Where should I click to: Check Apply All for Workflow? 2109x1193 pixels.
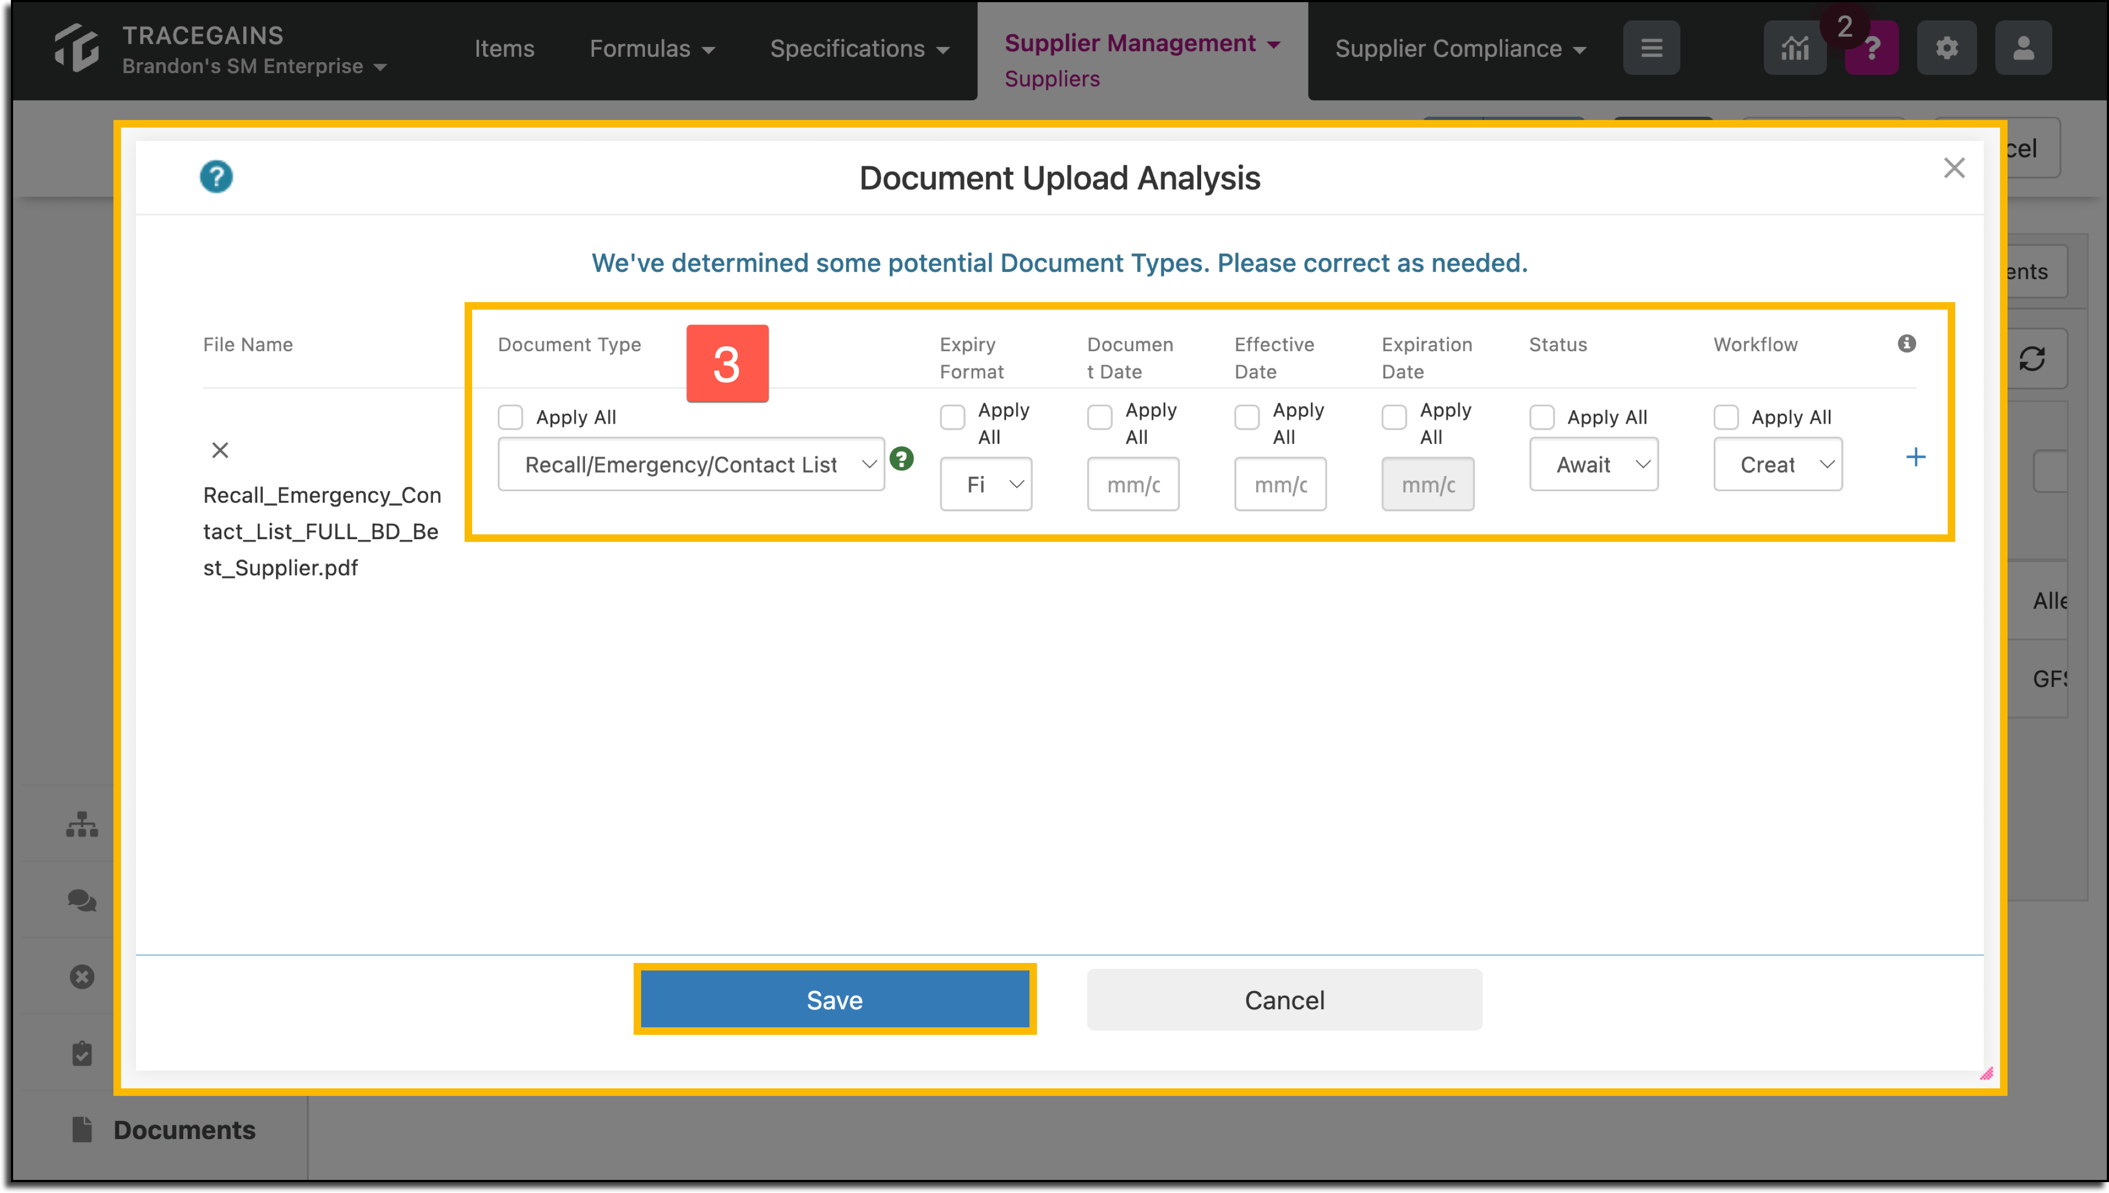(x=1726, y=417)
